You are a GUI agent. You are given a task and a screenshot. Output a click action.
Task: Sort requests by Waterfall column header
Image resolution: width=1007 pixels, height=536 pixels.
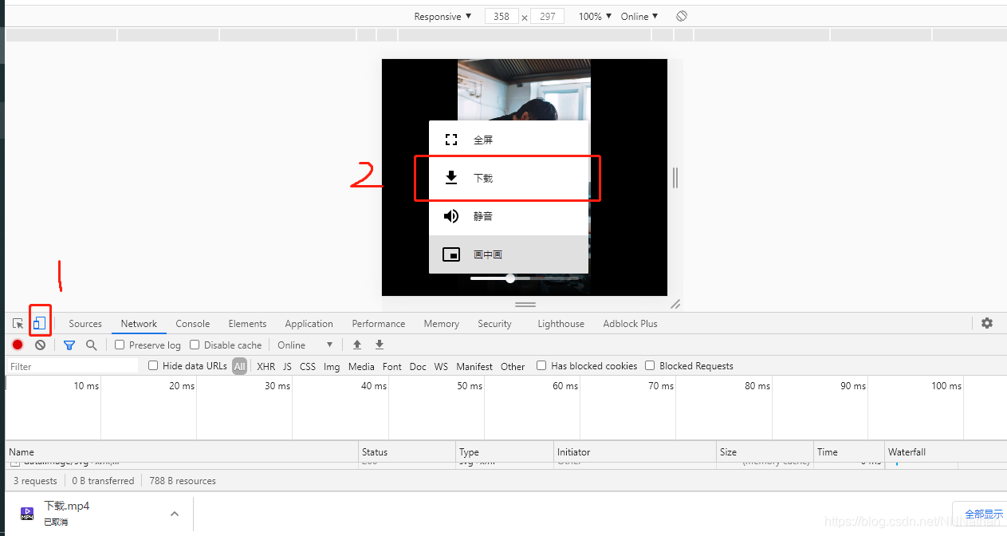click(x=946, y=451)
